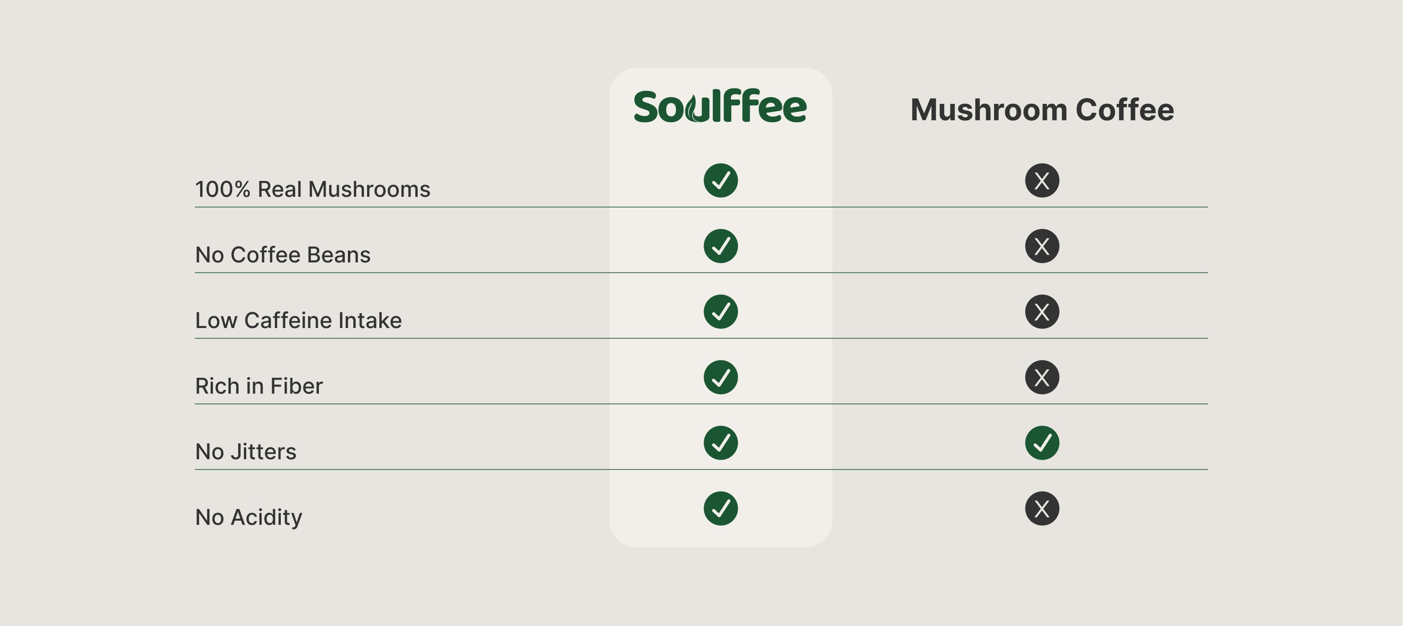1403x626 pixels.
Task: Click Soulffee checkmark for Low Caffeine Intake
Action: click(720, 312)
